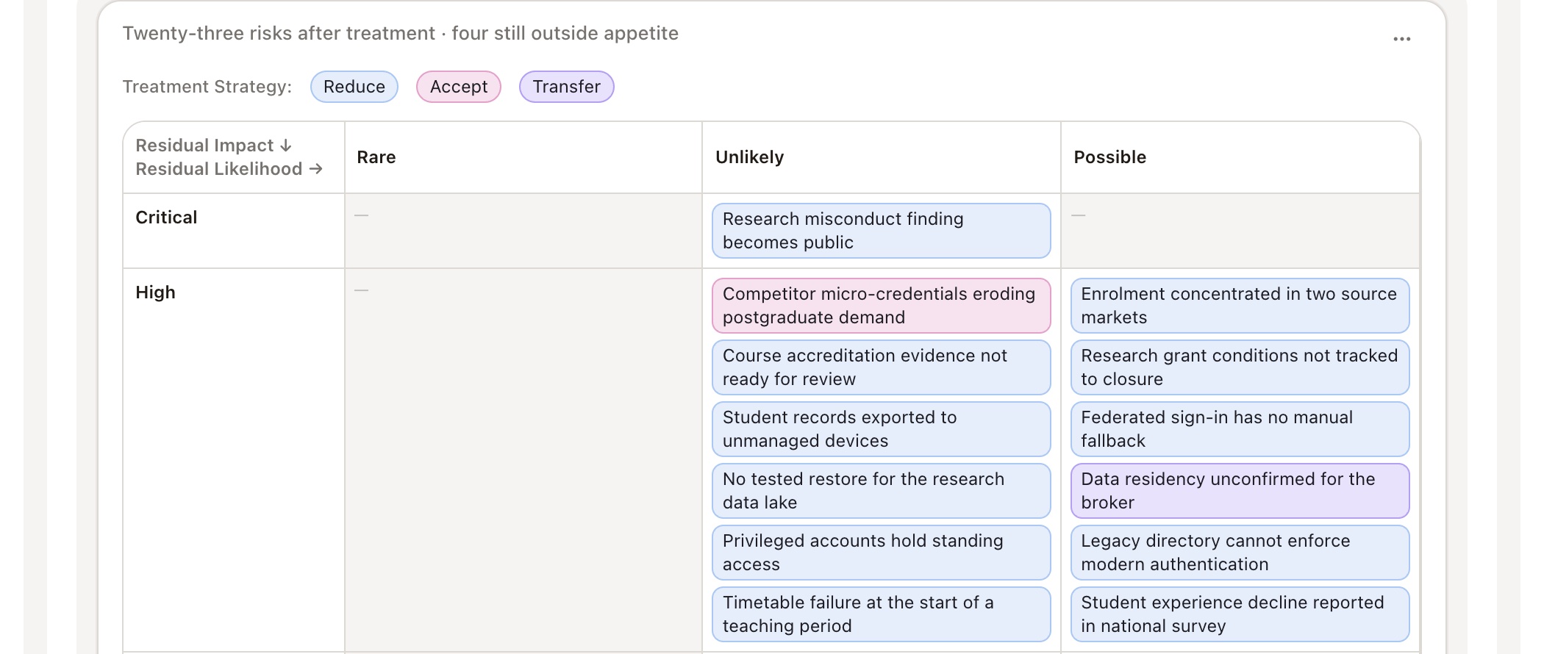Toggle the Accept treatment strategy filter
Image resolution: width=1544 pixels, height=654 pixels.
[459, 87]
